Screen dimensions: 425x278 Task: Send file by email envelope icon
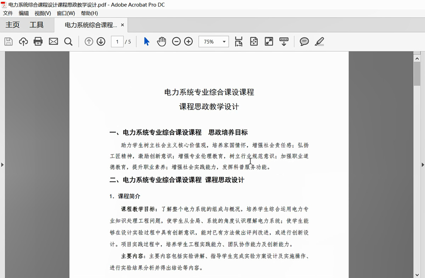pyautogui.click(x=53, y=41)
